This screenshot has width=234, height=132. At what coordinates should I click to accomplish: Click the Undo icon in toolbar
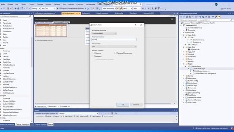point(22,8)
